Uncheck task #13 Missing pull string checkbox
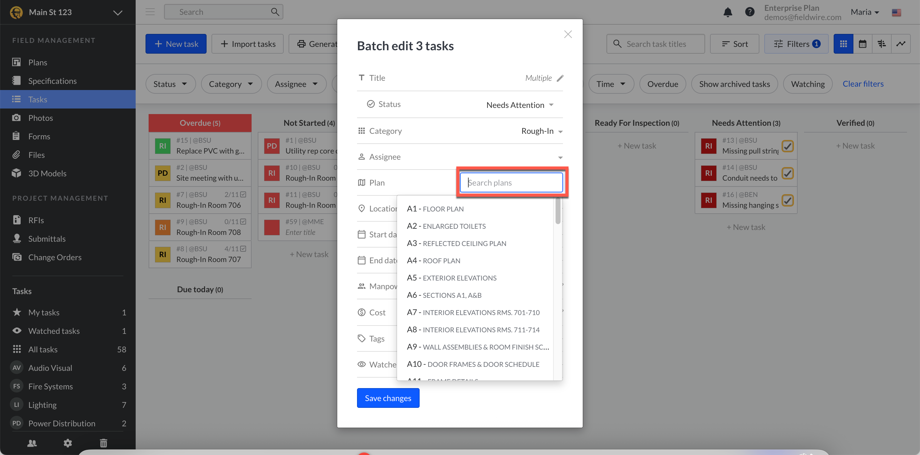Image resolution: width=920 pixels, height=455 pixels. point(787,146)
